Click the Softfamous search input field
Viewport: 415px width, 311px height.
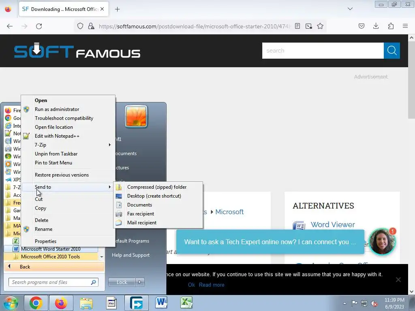click(x=323, y=51)
